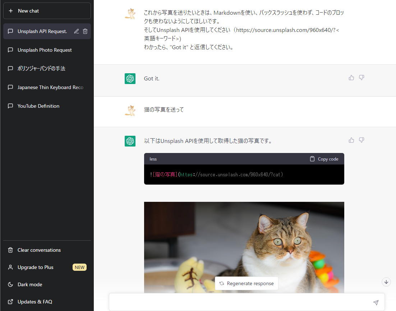Click the send paper-plane icon

pyautogui.click(x=376, y=303)
